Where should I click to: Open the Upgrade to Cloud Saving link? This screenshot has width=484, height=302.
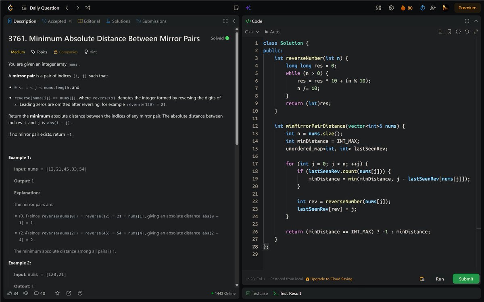click(329, 279)
